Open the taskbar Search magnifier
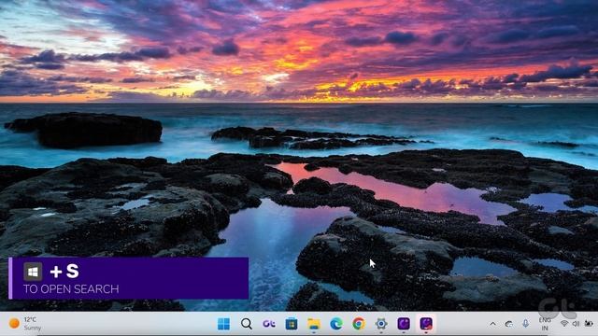Screen dimensions: 598x336 [247, 324]
